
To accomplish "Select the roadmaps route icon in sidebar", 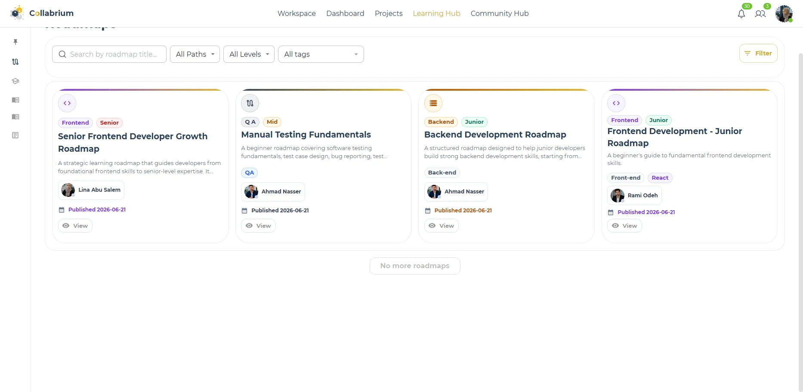I will [x=15, y=61].
